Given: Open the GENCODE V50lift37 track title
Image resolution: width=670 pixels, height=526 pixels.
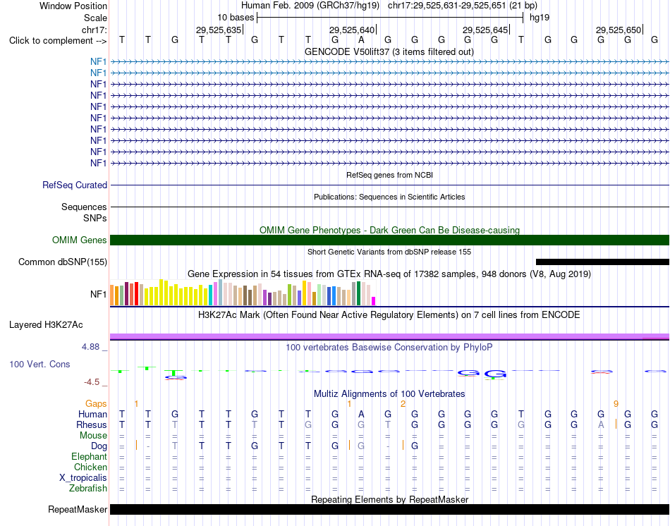Looking at the screenshot, I should 389,51.
